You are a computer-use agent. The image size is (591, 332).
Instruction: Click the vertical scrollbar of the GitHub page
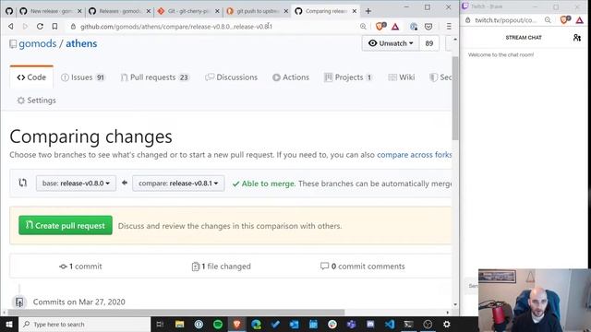pyautogui.click(x=455, y=98)
